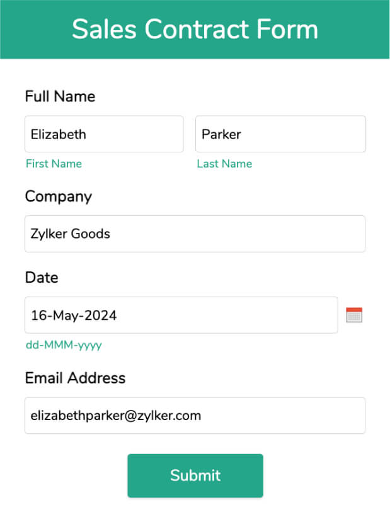Screen dimensions: 390x522
Task: Focus the First Name field containing Elizabeth
Action: pyautogui.click(x=104, y=134)
